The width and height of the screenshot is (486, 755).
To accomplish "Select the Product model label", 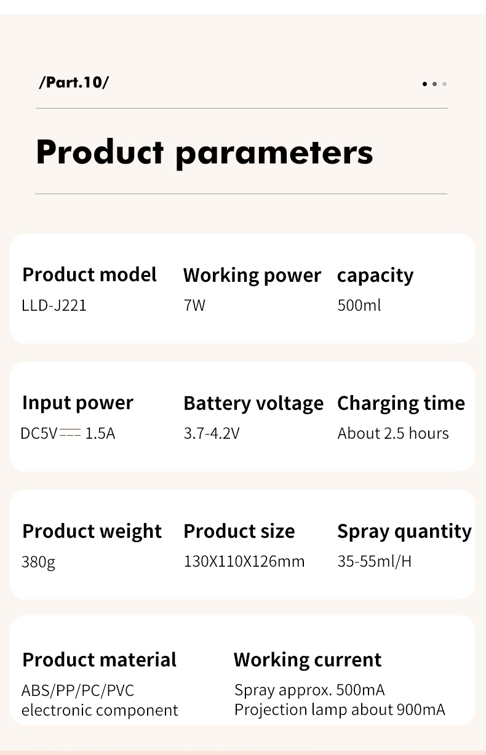I will pyautogui.click(x=90, y=274).
